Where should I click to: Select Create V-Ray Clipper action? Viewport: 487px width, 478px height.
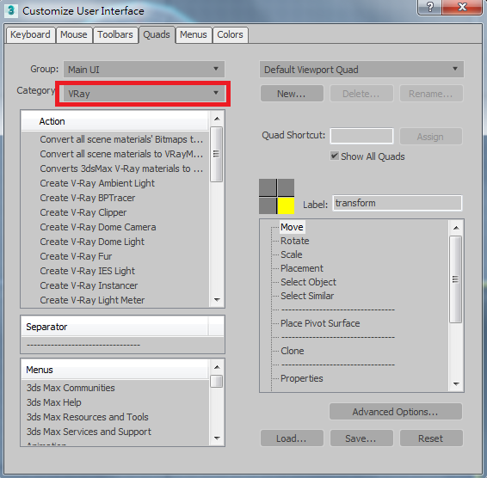coord(83,212)
